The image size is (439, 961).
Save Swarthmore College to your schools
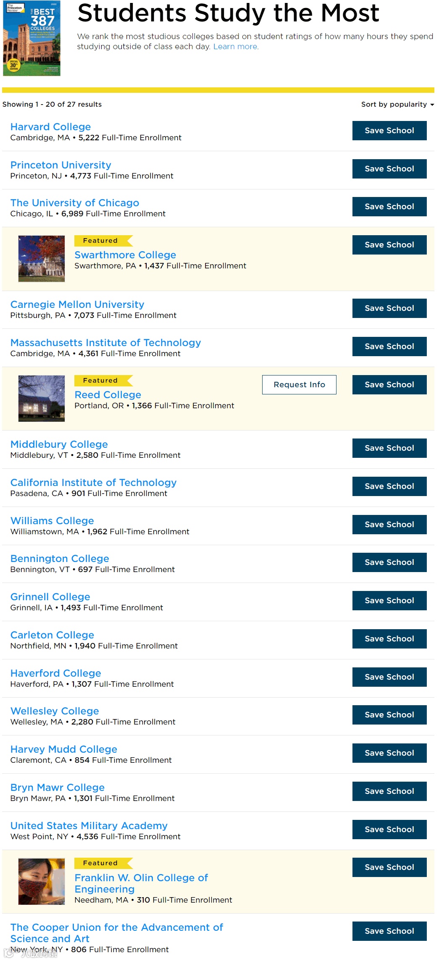[x=389, y=245]
